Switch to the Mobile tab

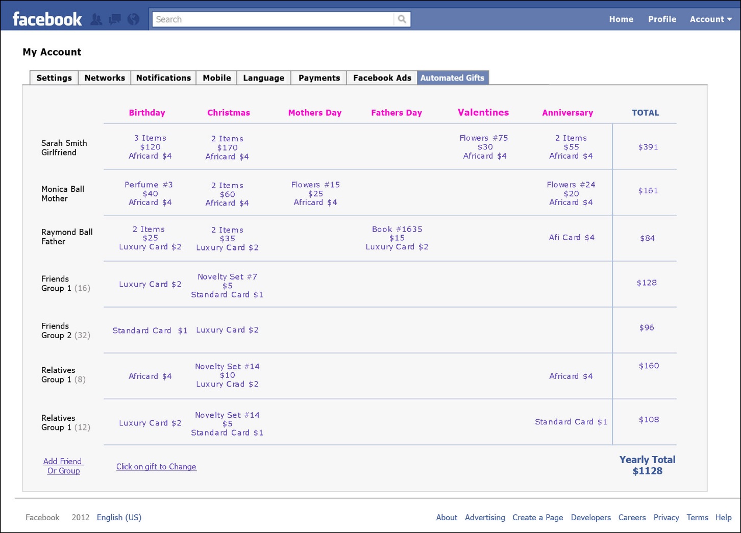[216, 78]
